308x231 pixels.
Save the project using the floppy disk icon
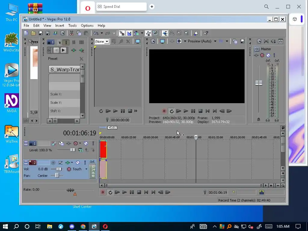pyautogui.click(x=41, y=33)
